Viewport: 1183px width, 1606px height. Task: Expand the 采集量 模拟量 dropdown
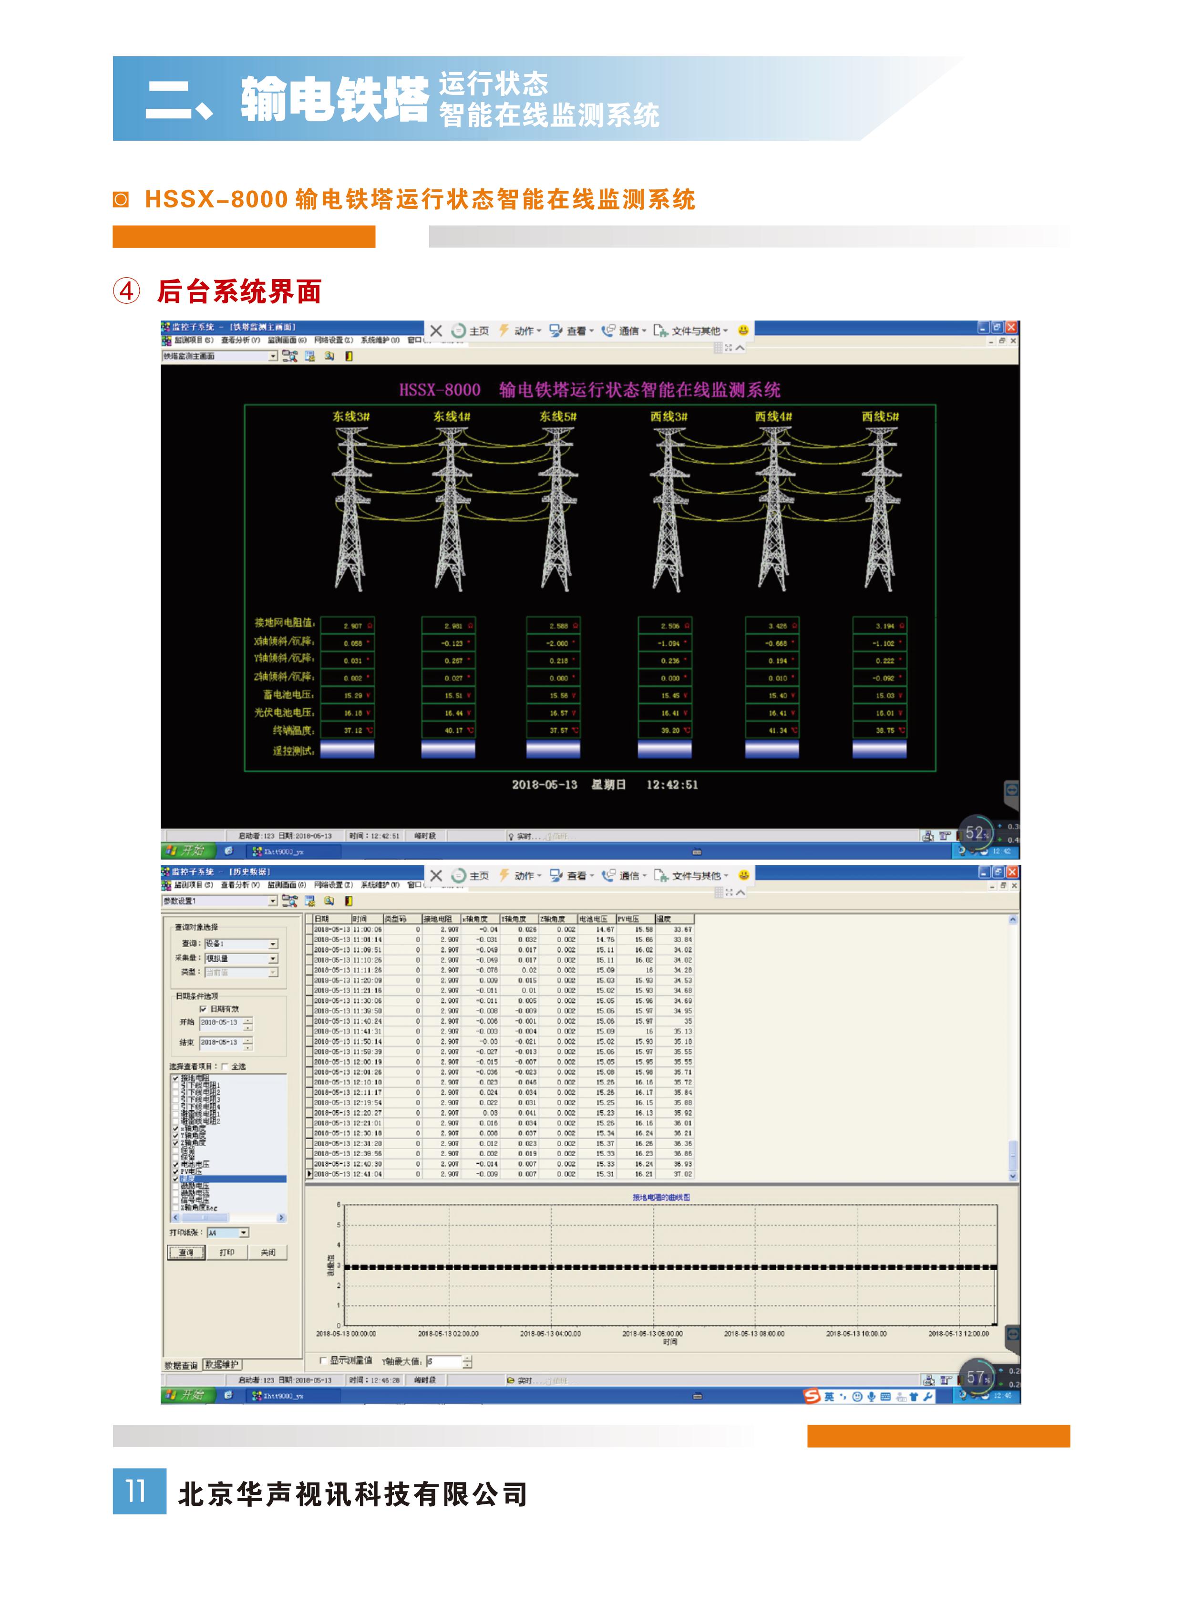(273, 958)
